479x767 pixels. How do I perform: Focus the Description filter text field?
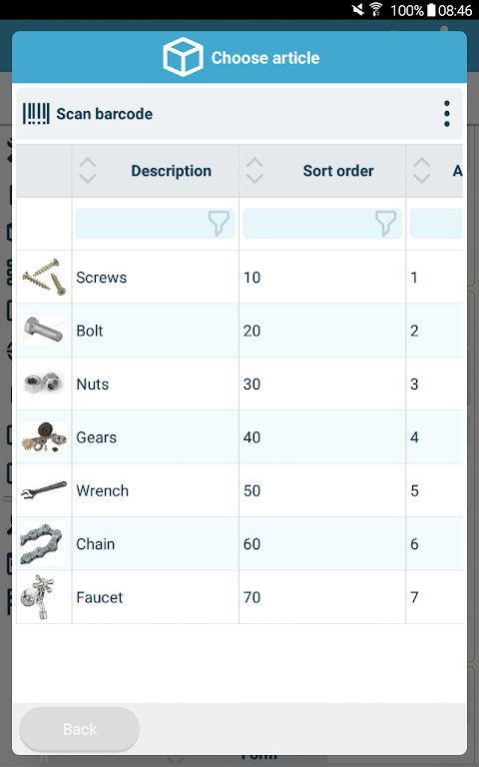click(x=156, y=224)
